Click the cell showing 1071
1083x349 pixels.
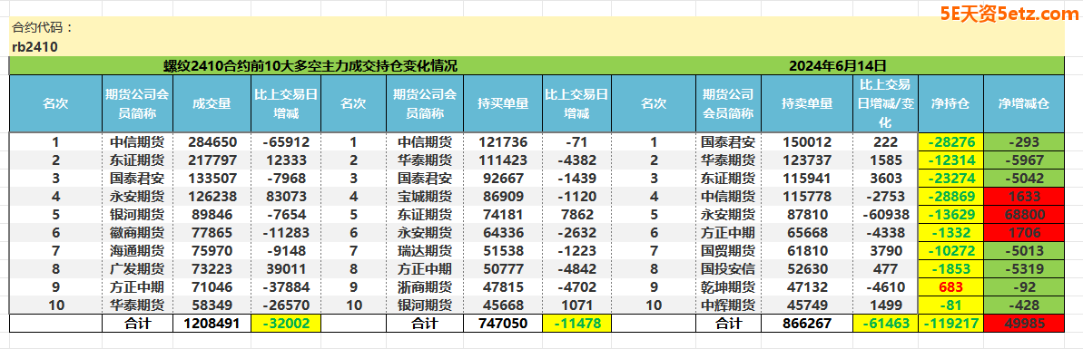pyautogui.click(x=576, y=305)
